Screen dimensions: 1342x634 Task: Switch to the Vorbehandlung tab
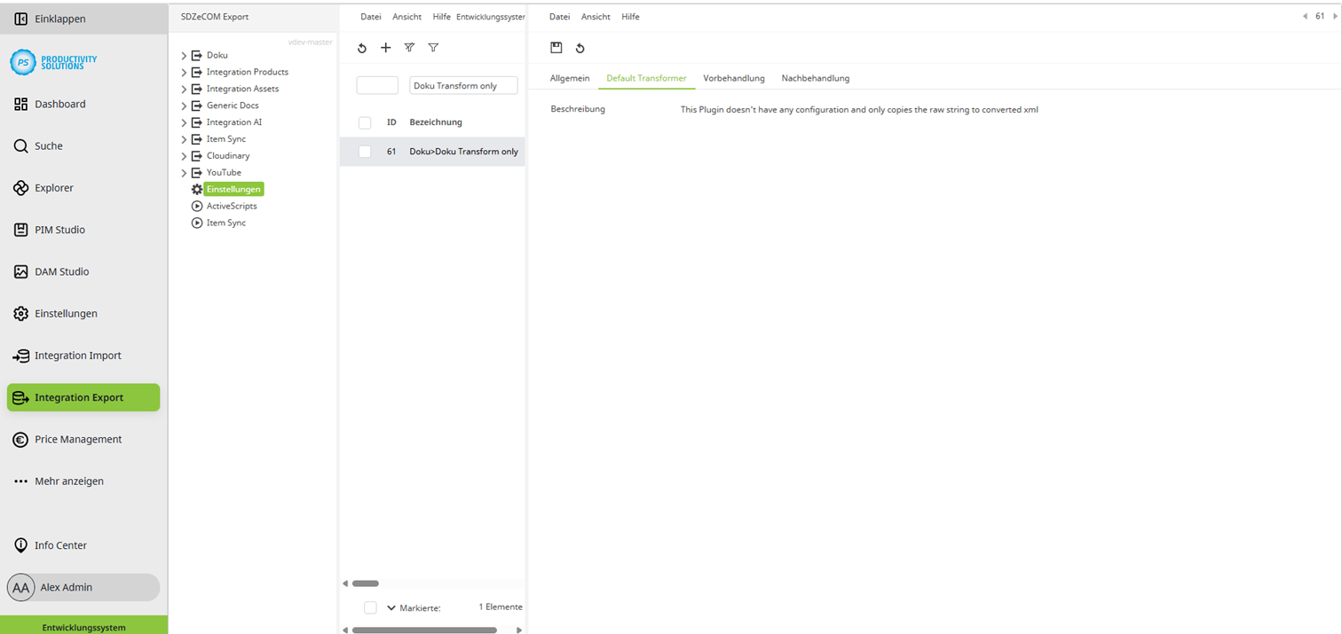coord(733,78)
